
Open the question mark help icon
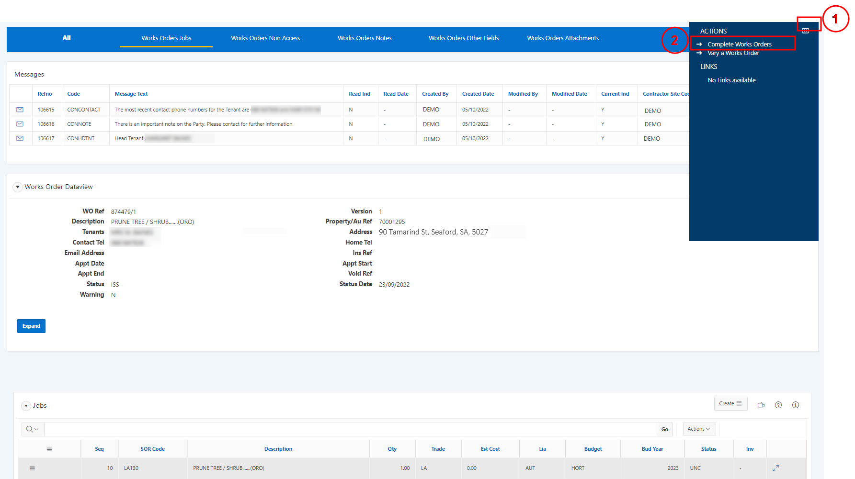[778, 405]
